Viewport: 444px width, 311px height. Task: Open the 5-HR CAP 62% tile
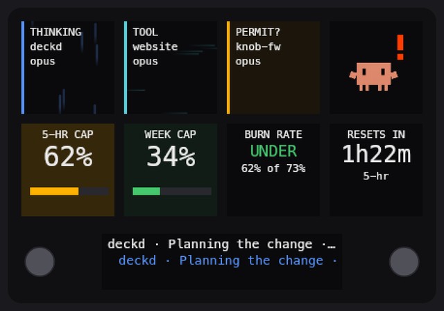click(x=68, y=170)
